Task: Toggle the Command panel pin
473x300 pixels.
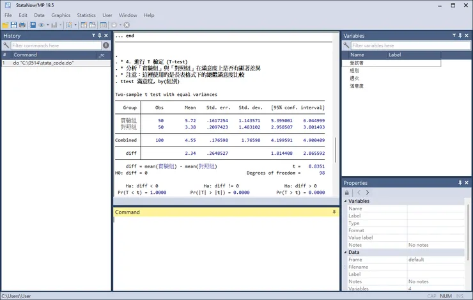Action: (334, 212)
